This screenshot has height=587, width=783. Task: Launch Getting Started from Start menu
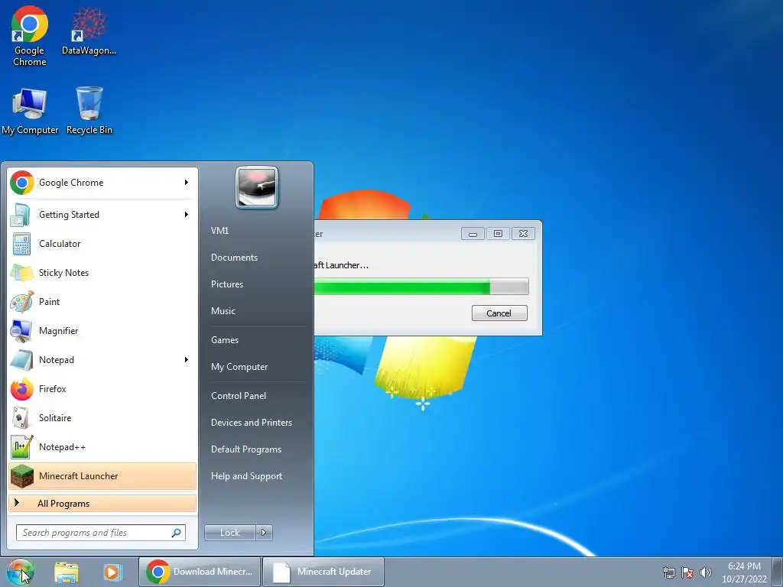pos(102,215)
